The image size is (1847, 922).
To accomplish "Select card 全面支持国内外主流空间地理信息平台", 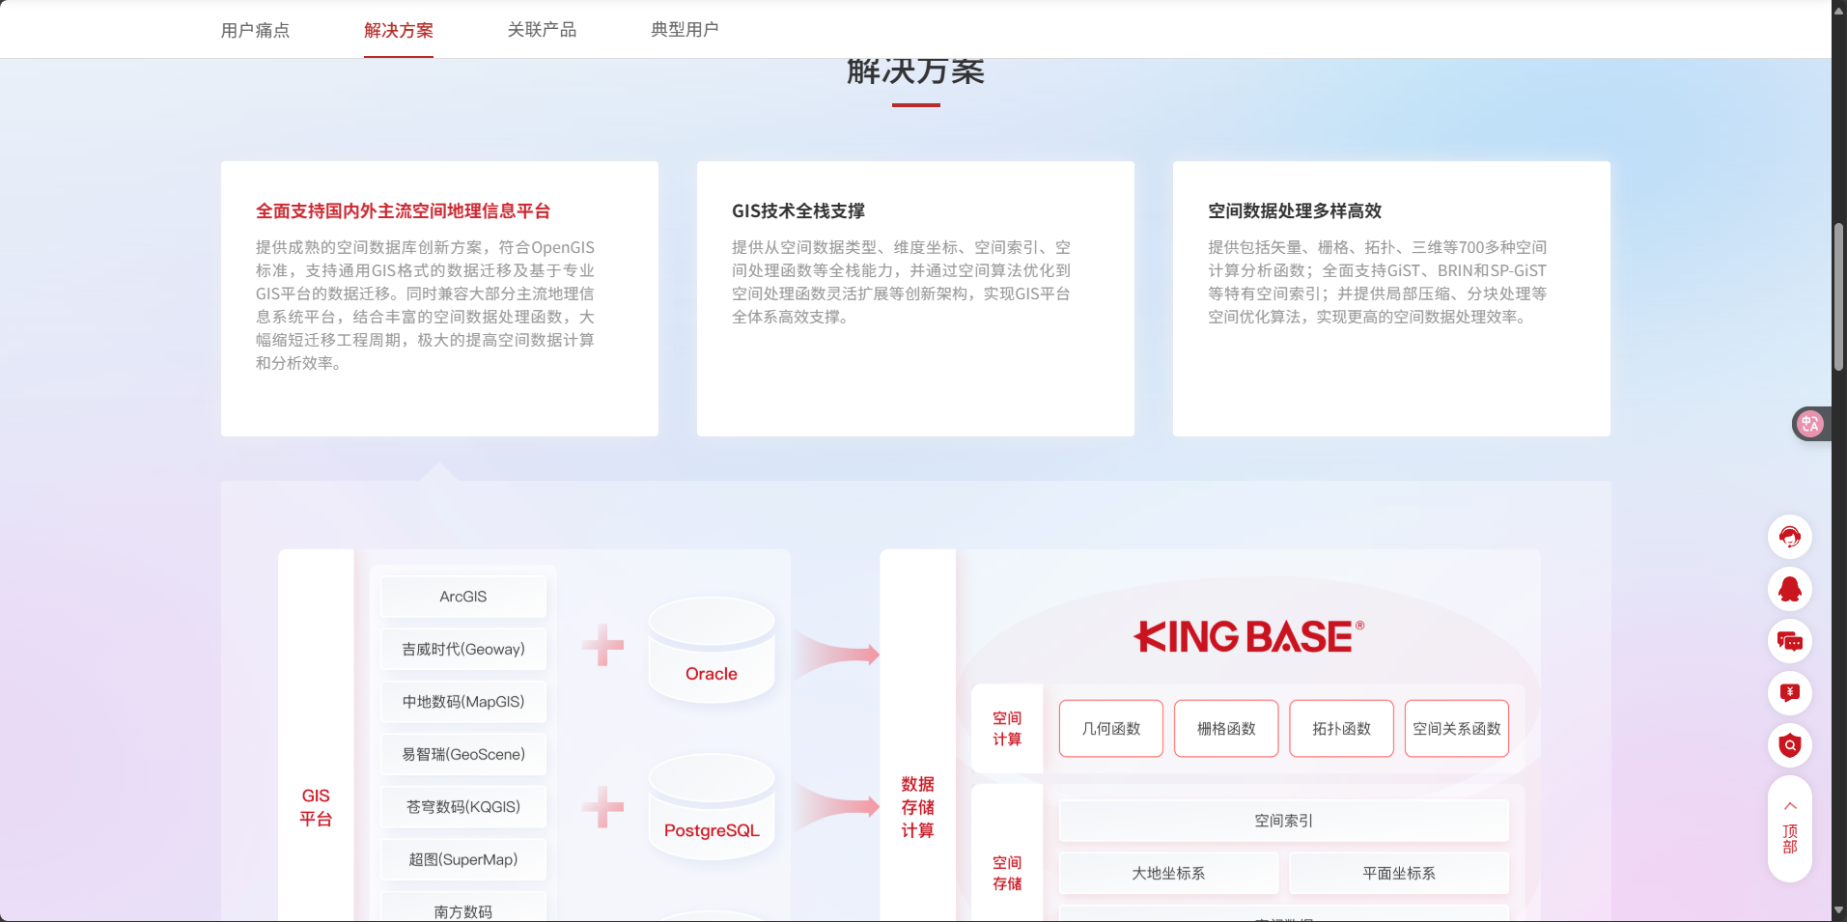I will [x=439, y=298].
